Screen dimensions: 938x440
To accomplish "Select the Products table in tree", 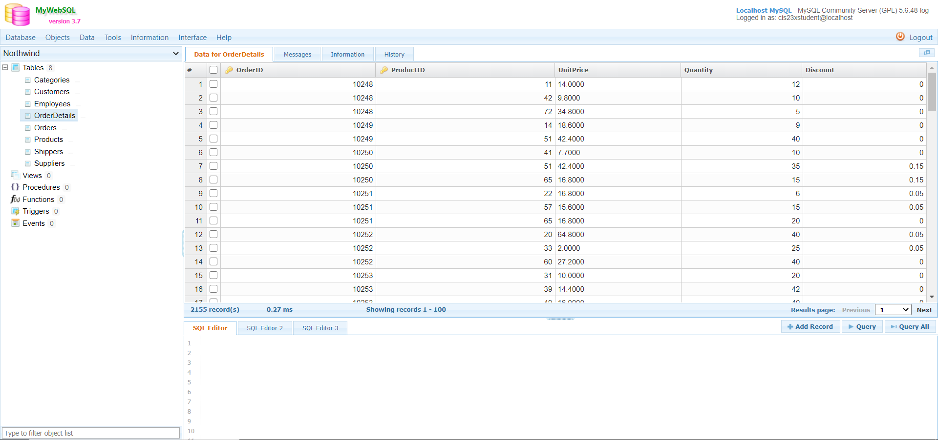I will pyautogui.click(x=48, y=140).
